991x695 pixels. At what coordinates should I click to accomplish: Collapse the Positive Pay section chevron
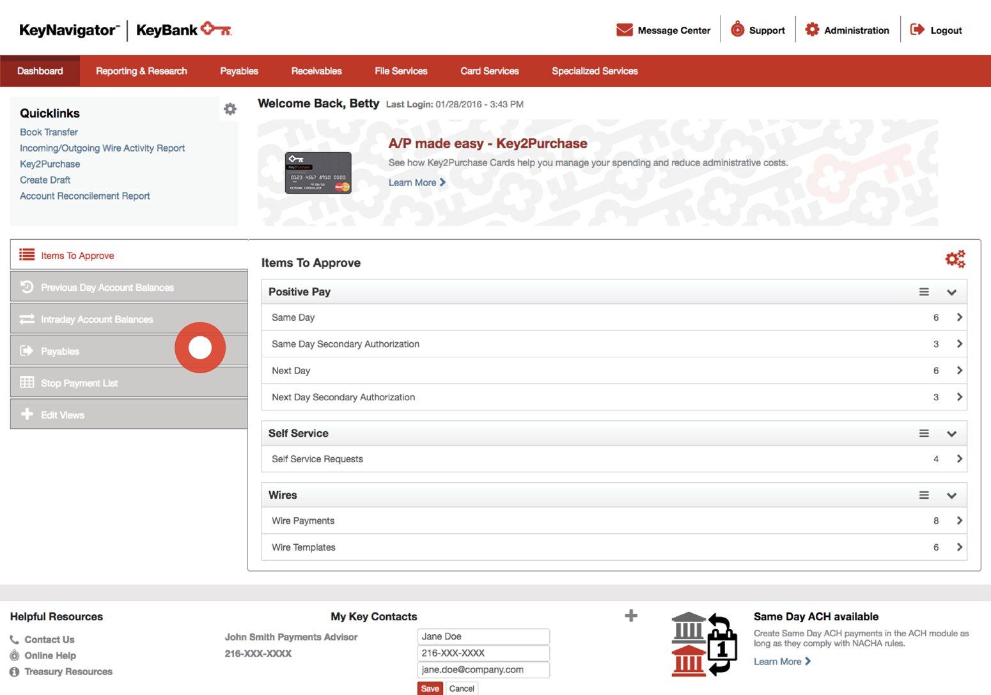[951, 292]
